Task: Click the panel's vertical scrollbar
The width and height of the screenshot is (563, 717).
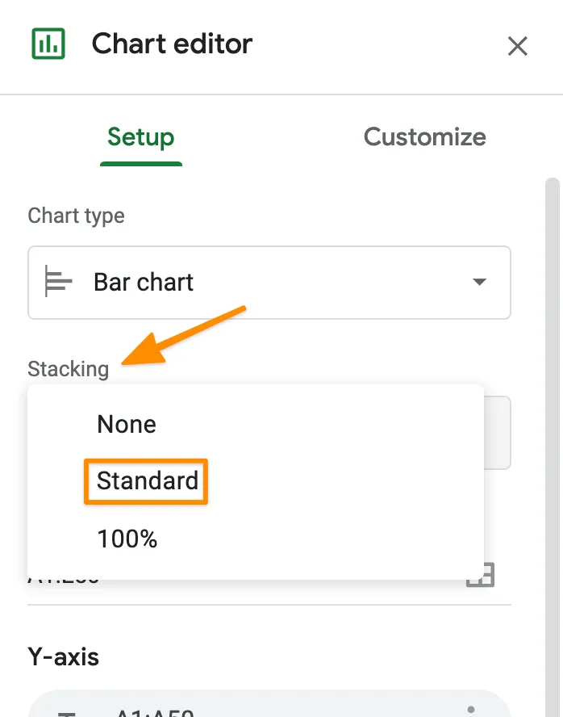Action: coord(553,447)
